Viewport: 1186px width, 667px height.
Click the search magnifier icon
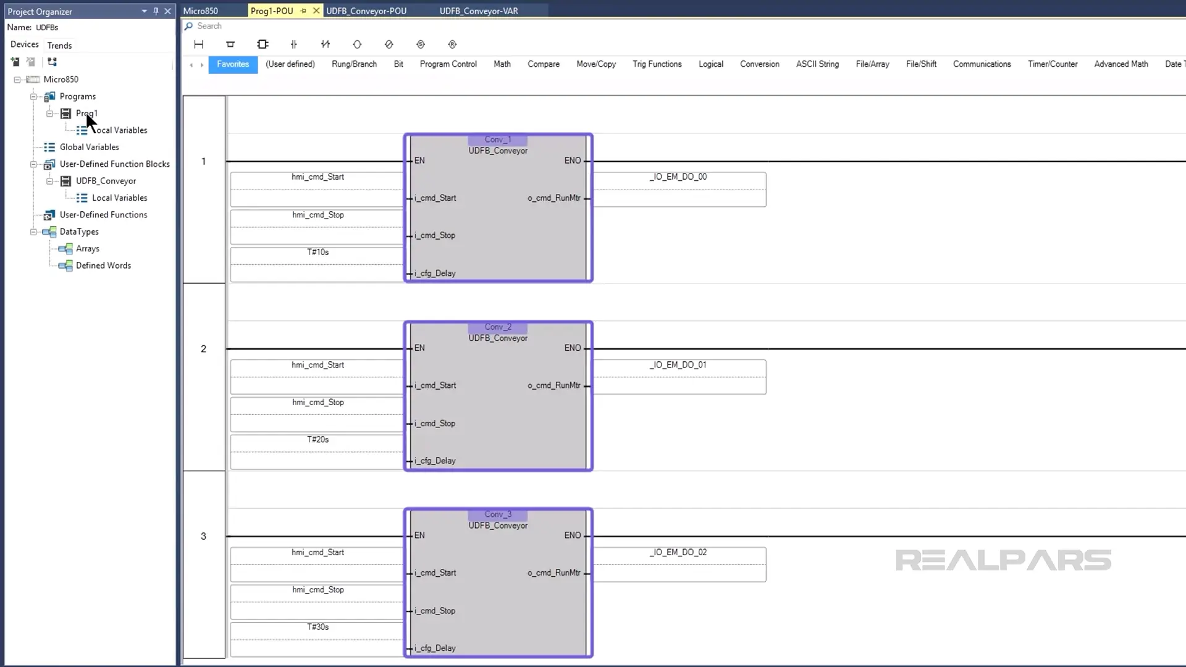click(188, 26)
